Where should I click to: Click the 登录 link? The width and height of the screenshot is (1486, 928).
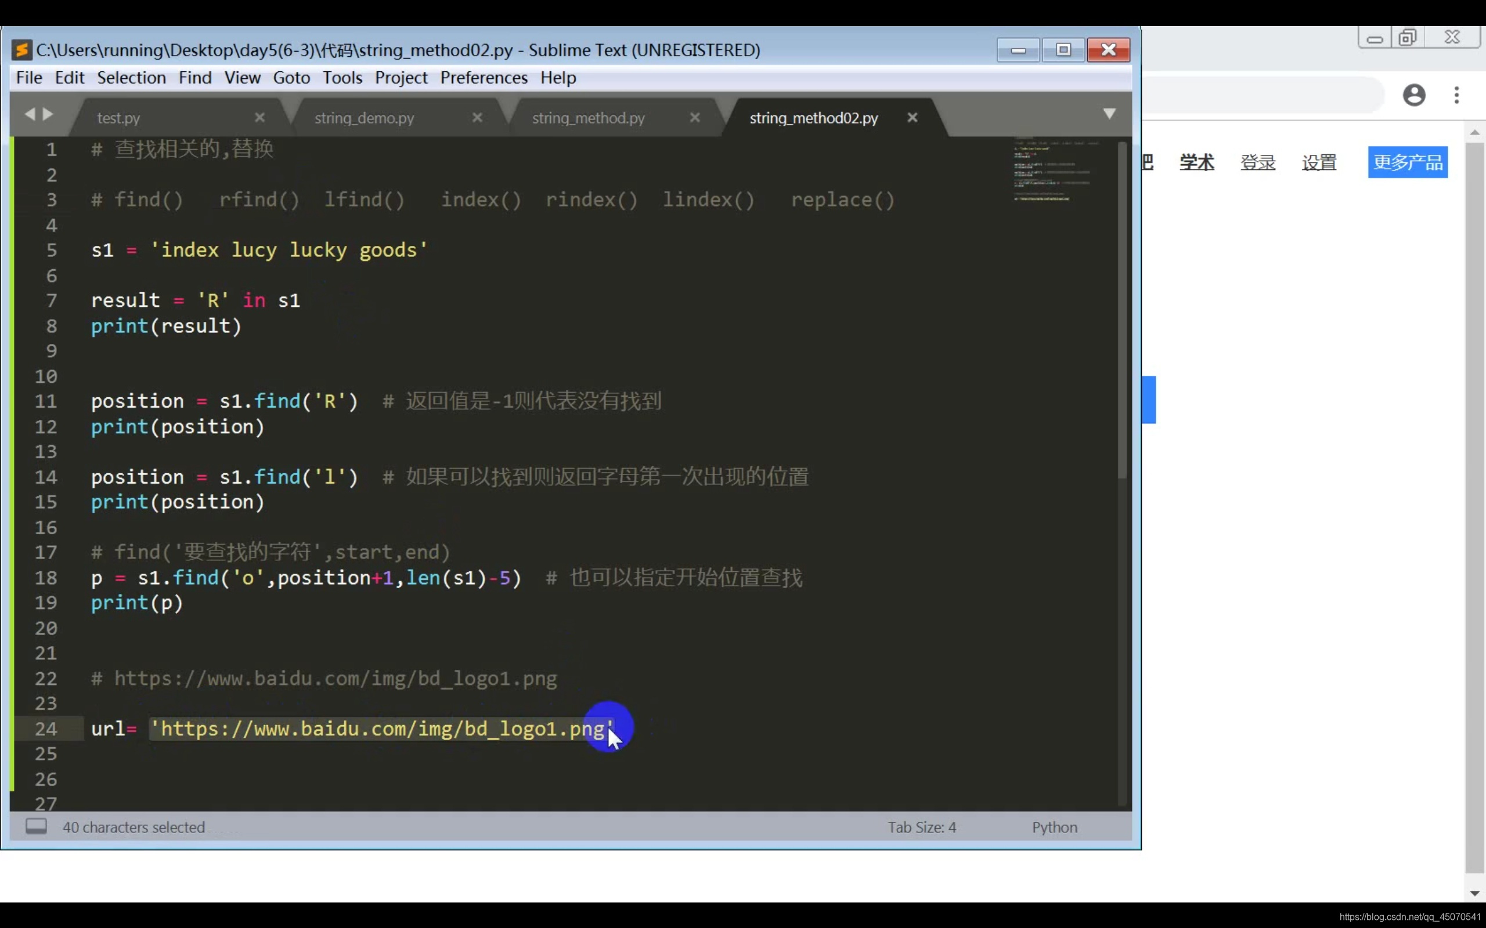1257,162
